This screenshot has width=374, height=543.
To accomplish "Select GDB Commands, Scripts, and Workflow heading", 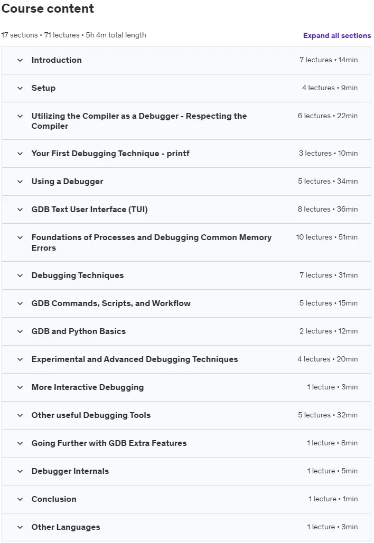I will tap(111, 303).
